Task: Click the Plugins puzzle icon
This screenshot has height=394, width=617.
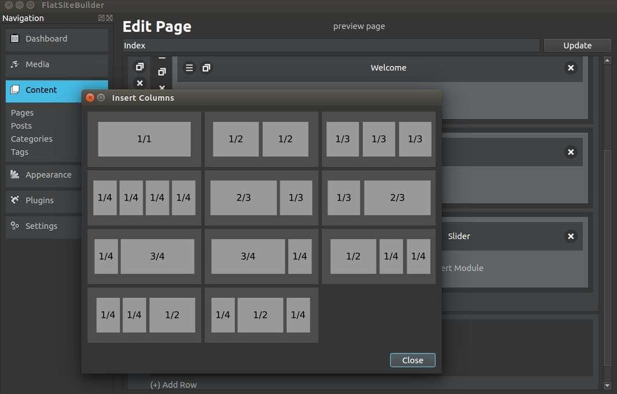Action: (x=15, y=200)
